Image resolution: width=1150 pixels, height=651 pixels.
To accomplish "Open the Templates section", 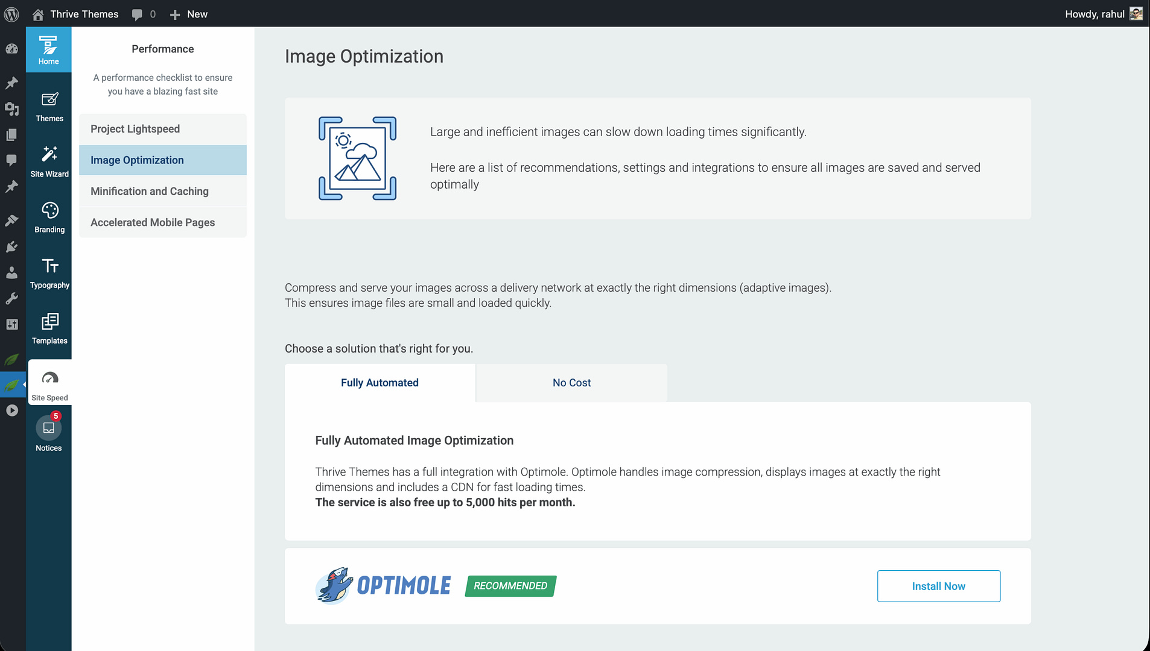I will click(x=49, y=329).
